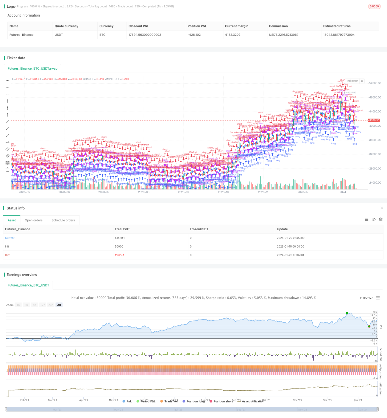Viewport: 387px width, 418px height.
Task: Open the gear settings in Status info
Action: tap(381, 220)
